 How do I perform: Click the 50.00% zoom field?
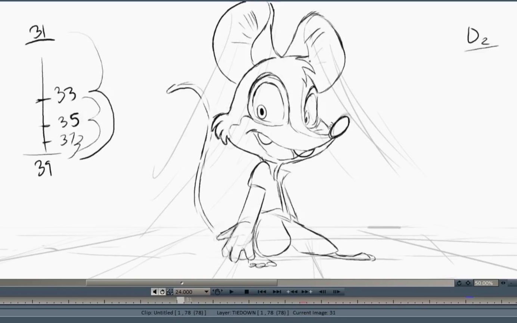pyautogui.click(x=486, y=283)
